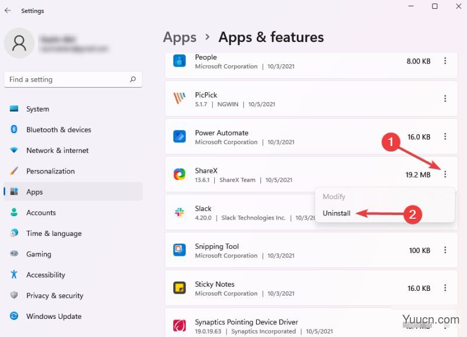Minimize the Settings window
467x337 pixels.
pyautogui.click(x=411, y=6)
